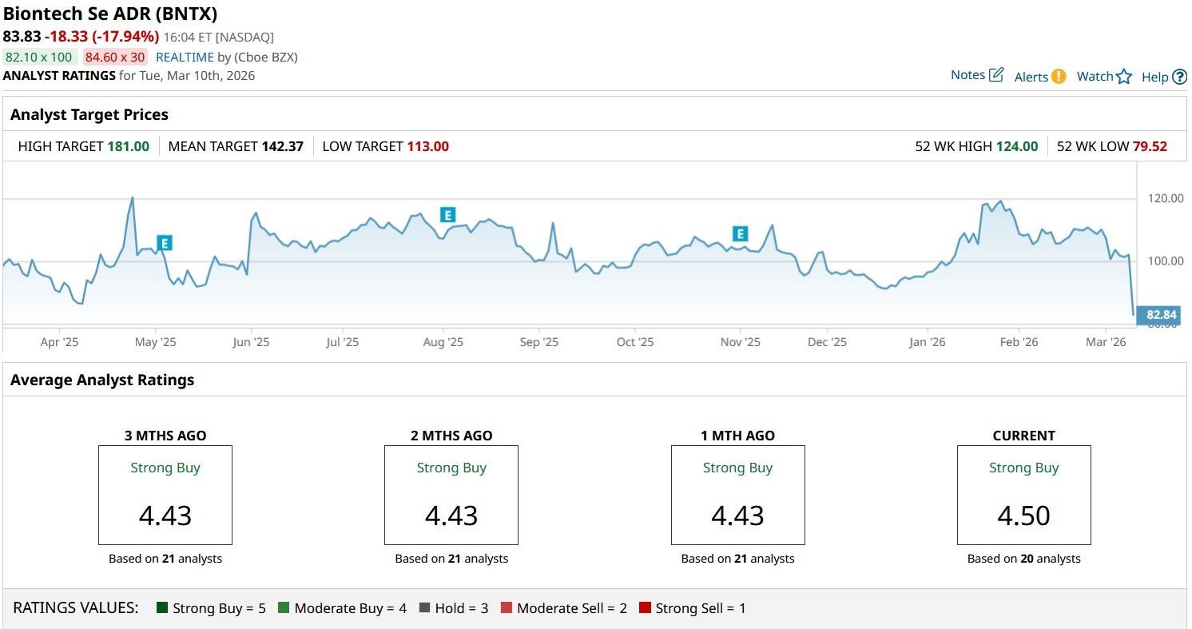Click the 82.84 current price chart label
Viewport: 1192px width, 629px height.
[x=1160, y=315]
